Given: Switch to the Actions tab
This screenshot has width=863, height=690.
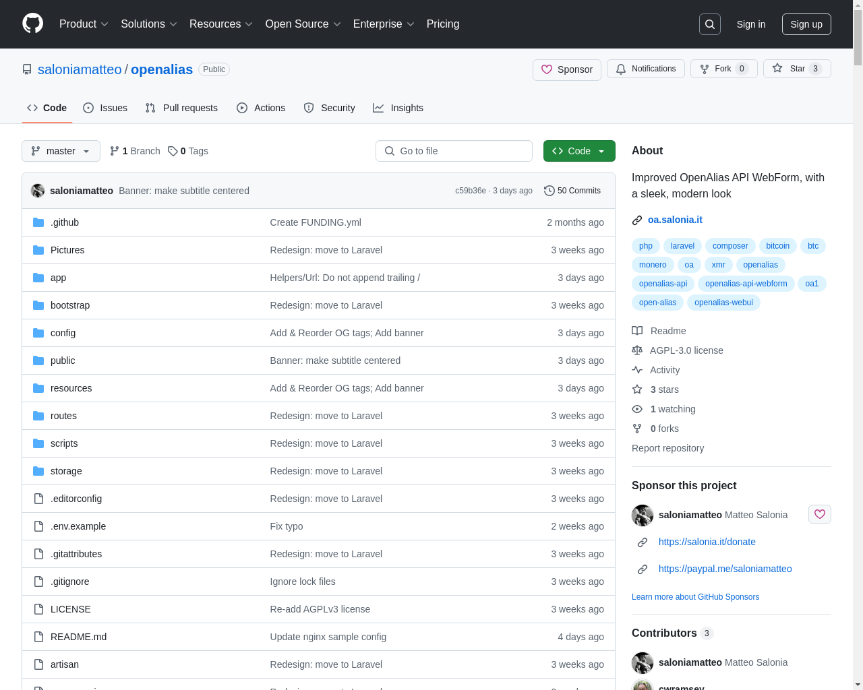Looking at the screenshot, I should pos(261,108).
